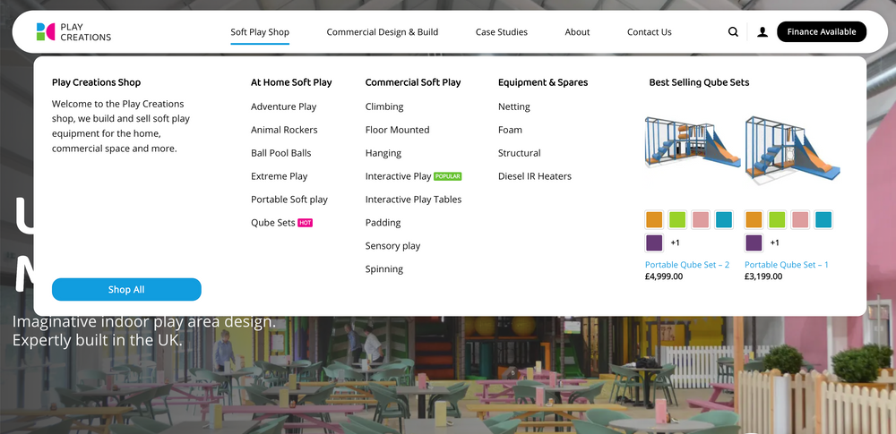Pick pink swatch for Portable Qube Set – 2
The image size is (896, 434).
701,220
